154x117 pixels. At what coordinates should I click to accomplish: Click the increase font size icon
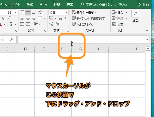[3, 19]
